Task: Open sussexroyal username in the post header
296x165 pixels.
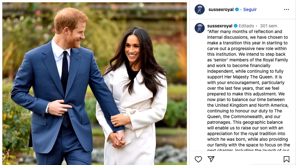Action: coord(221,9)
